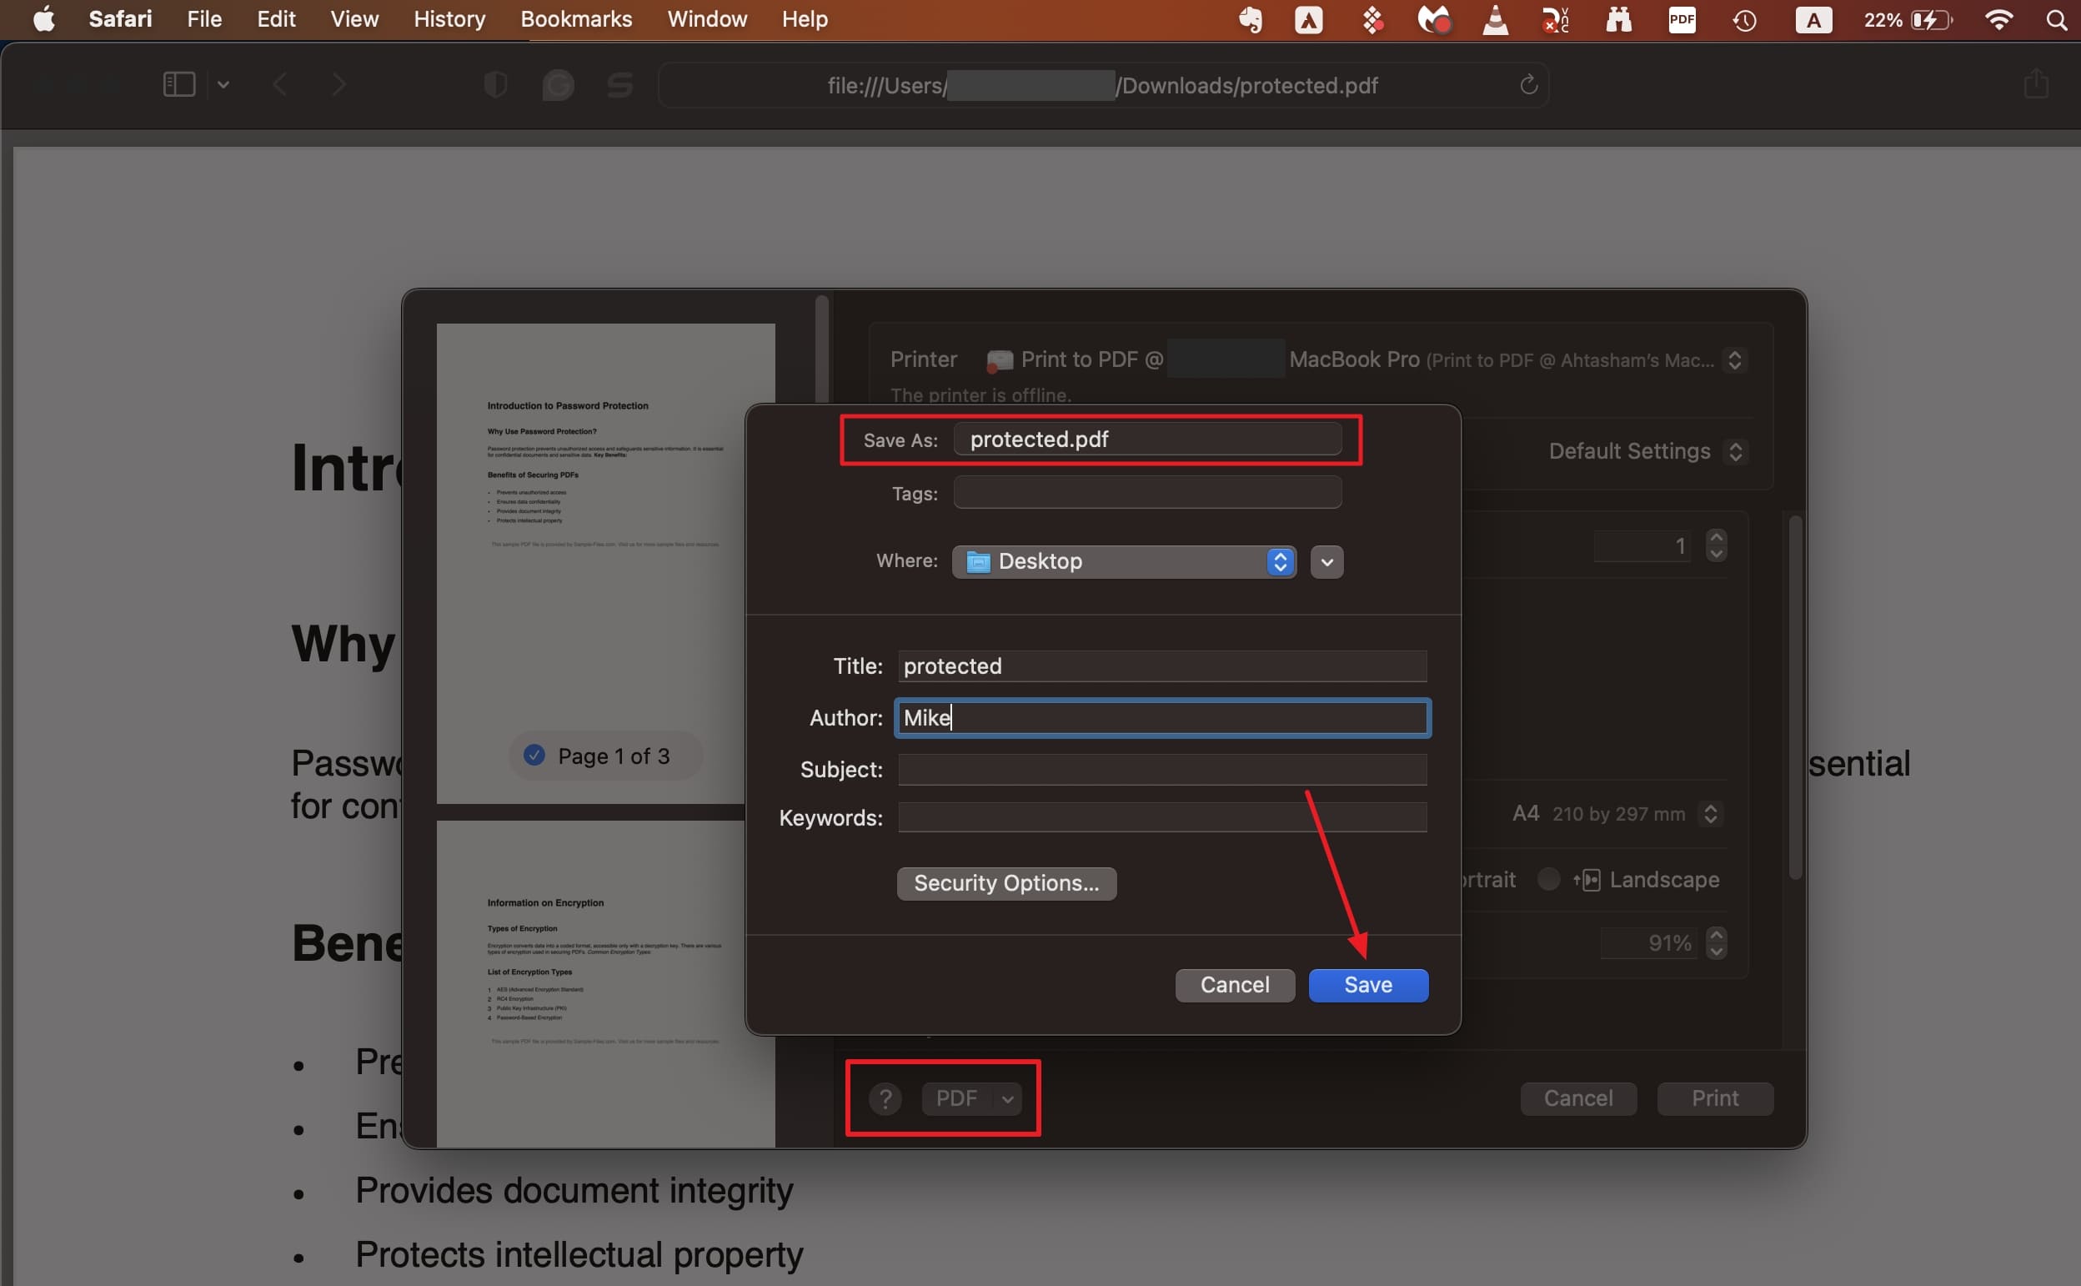This screenshot has height=1286, width=2081.
Task: Click the Title field
Action: (x=1162, y=666)
